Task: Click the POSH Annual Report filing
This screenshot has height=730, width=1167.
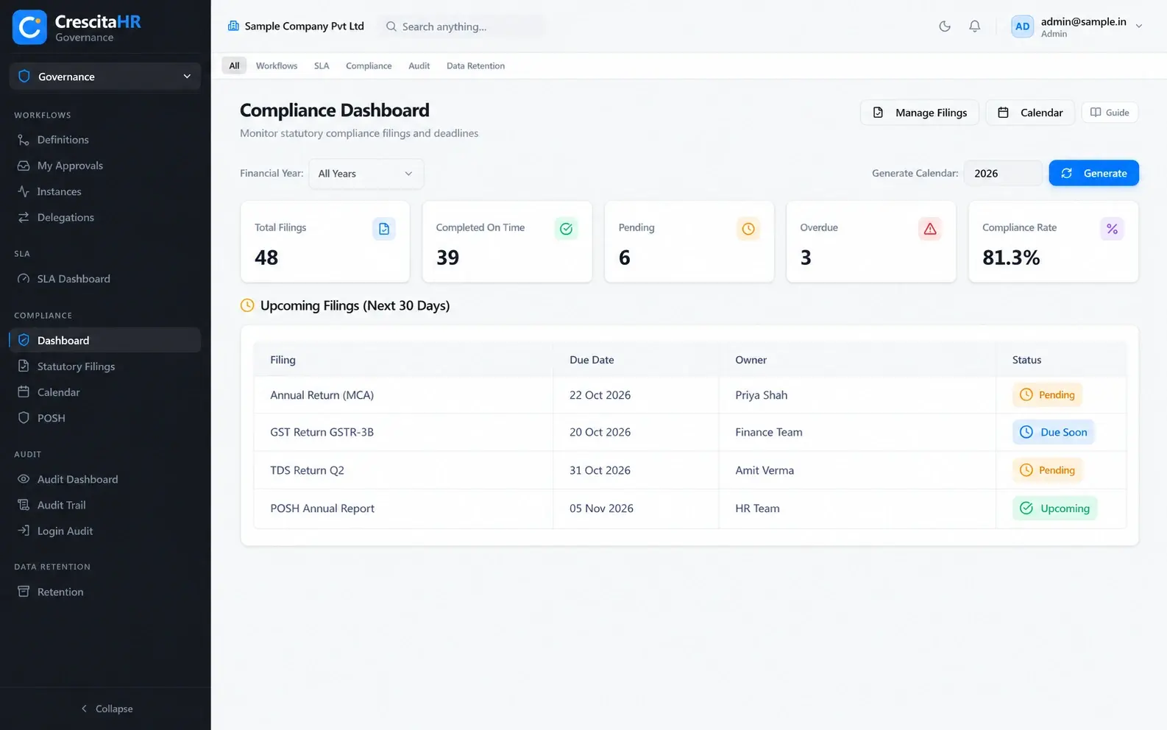Action: coord(322,508)
